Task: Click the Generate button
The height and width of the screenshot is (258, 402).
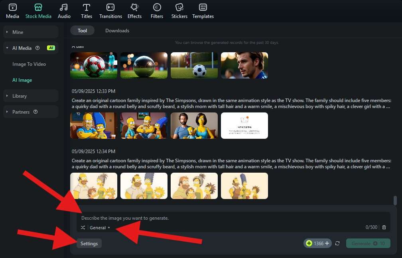Action: click(368, 243)
